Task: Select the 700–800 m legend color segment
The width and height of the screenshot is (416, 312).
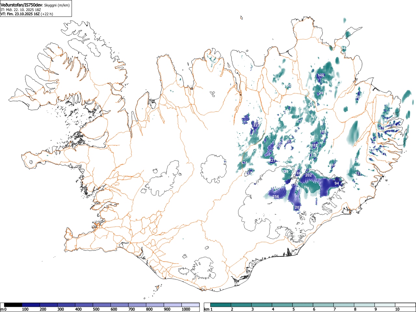Action: click(137, 305)
